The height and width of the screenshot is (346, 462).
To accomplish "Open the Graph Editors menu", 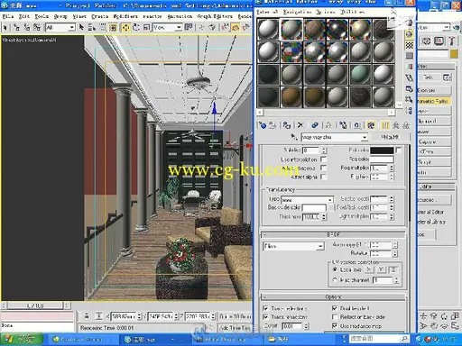I will click(x=215, y=16).
